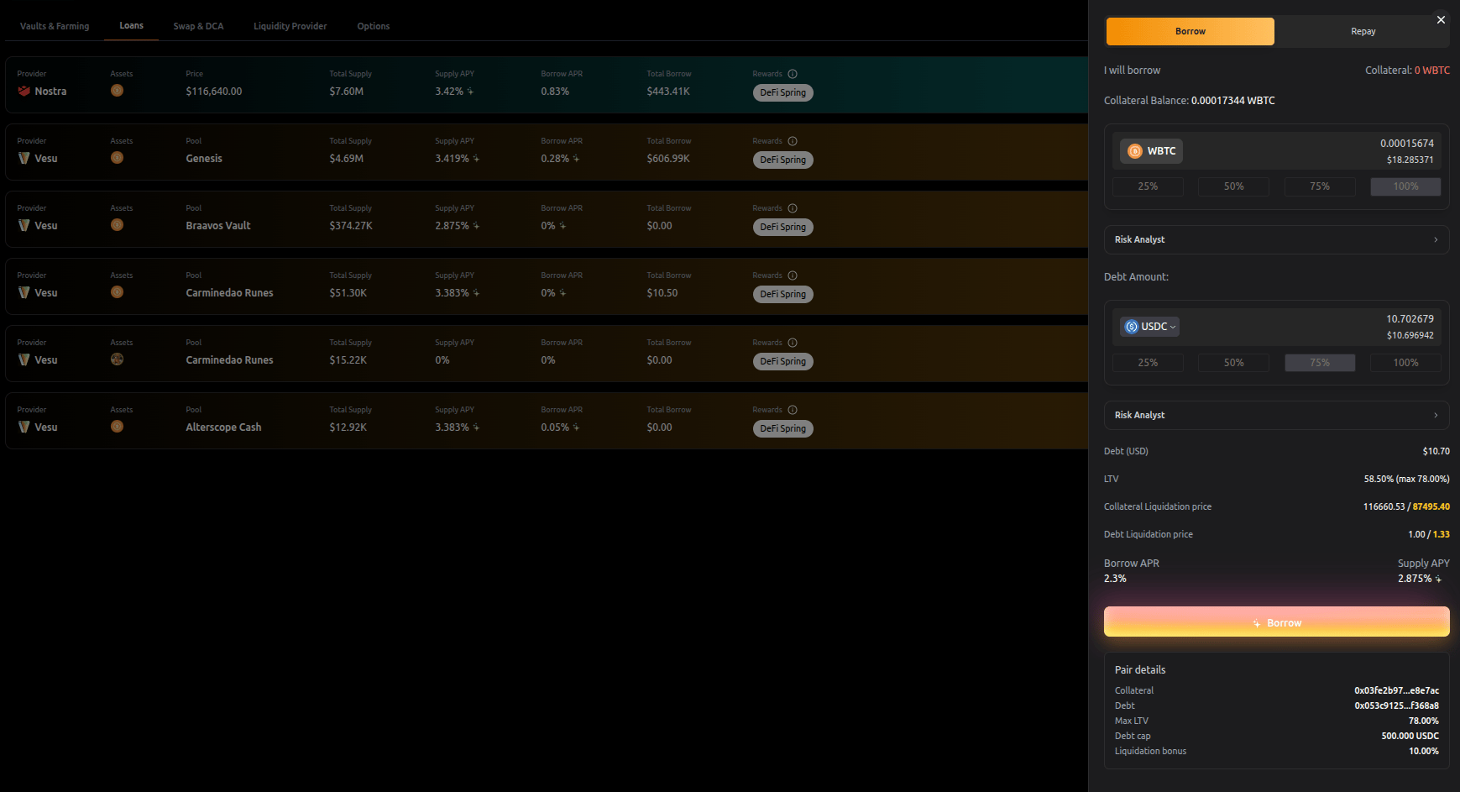Click sparkle icon beside Alterscope Cash 0.05% Borrow APR

(576, 427)
